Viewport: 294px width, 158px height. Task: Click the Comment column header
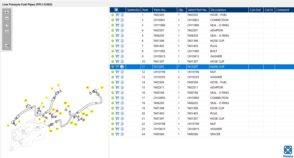tap(284, 10)
